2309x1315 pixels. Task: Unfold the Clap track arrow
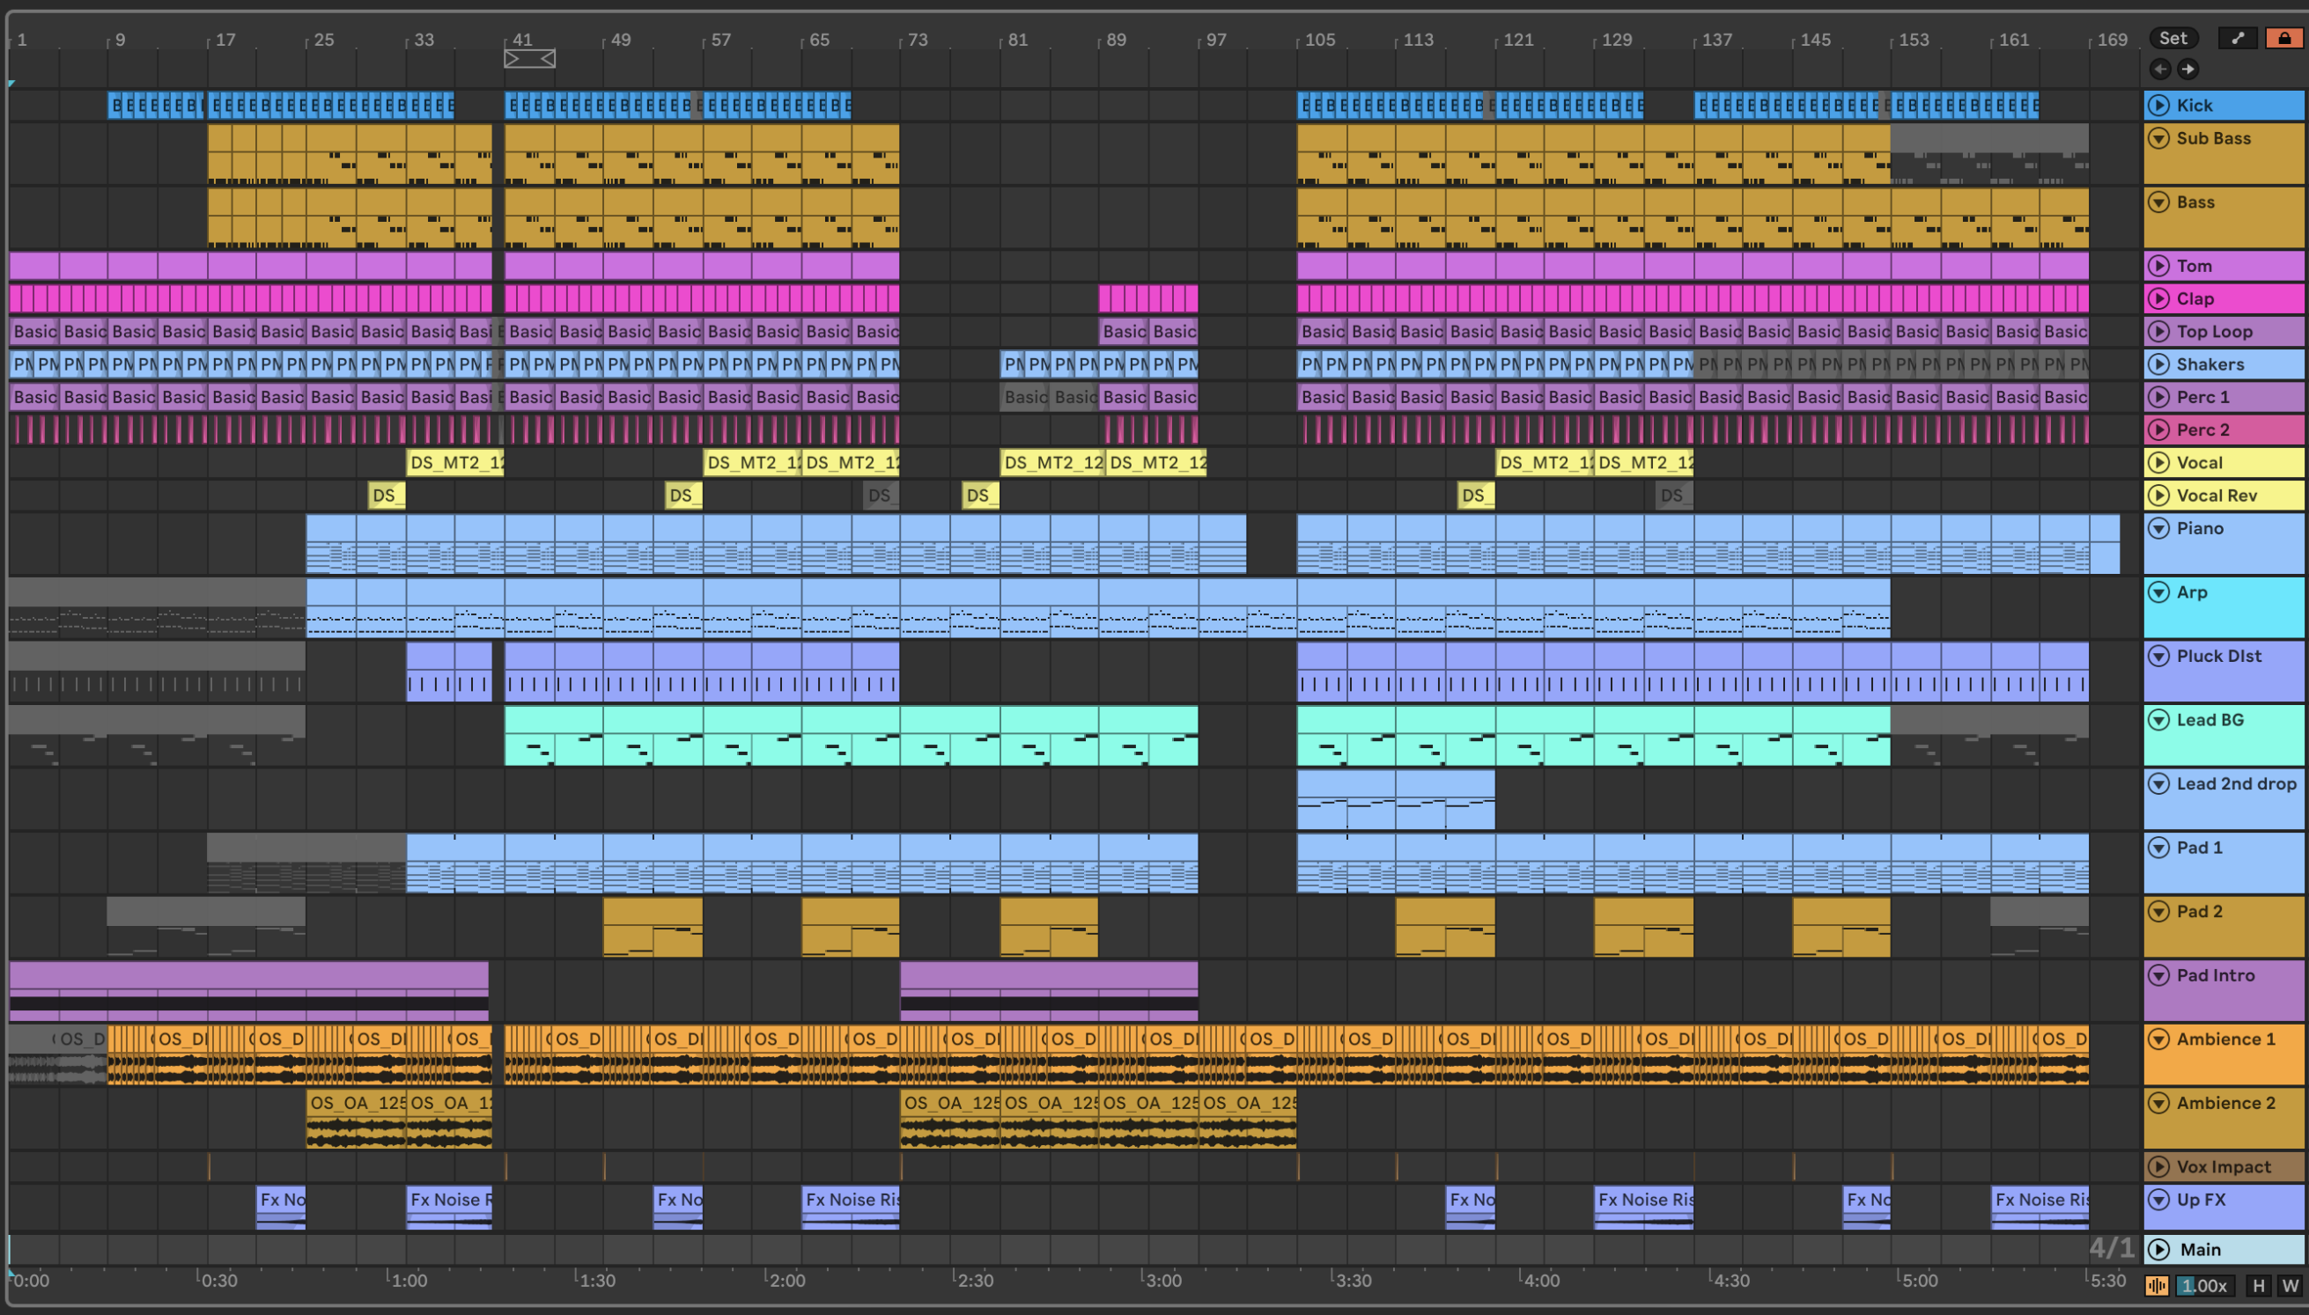(2158, 298)
